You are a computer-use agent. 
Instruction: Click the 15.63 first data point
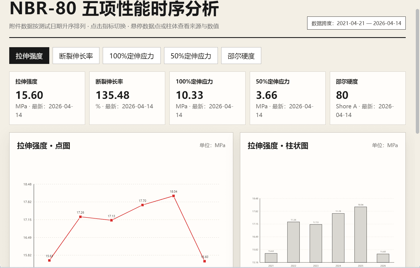[49, 260]
